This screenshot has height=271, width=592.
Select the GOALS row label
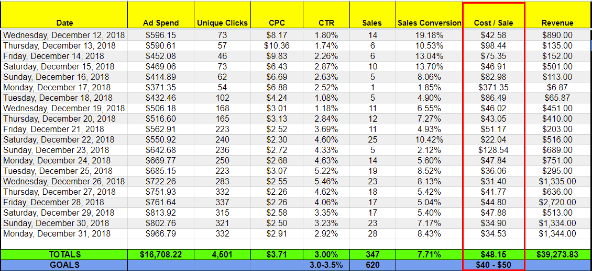[64, 265]
